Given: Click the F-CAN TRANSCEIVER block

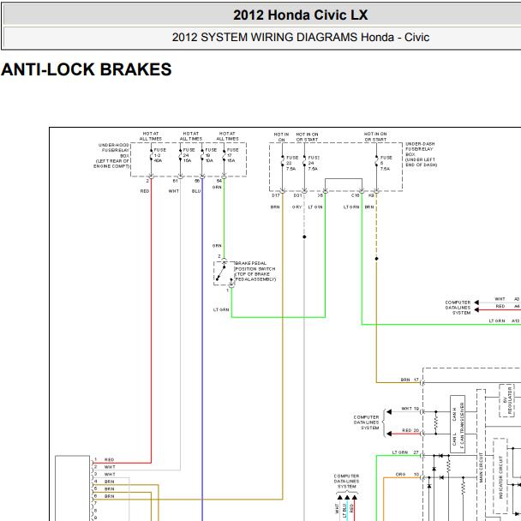Looking at the screenshot, I should [458, 424].
